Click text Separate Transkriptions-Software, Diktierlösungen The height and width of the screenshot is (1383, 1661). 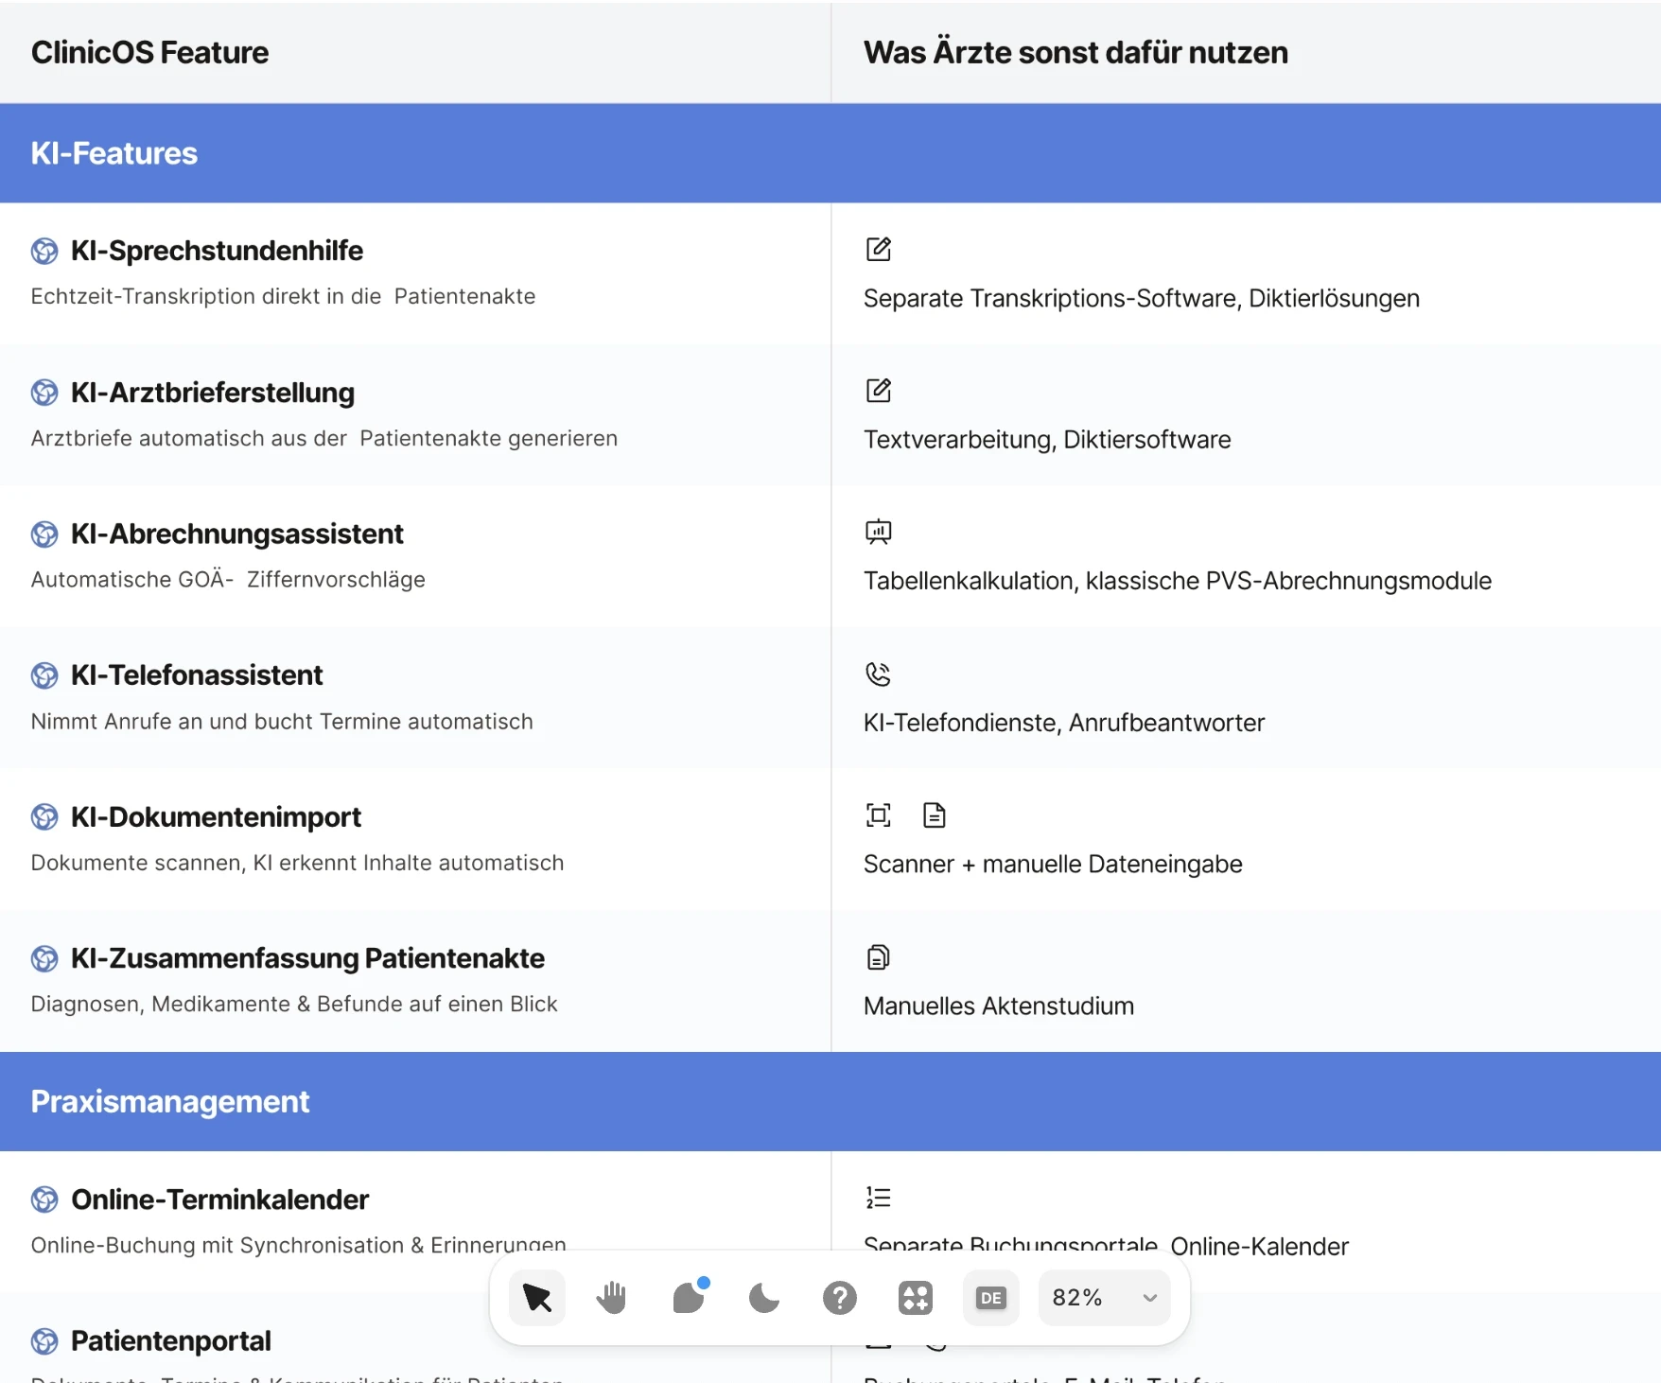click(x=1142, y=298)
